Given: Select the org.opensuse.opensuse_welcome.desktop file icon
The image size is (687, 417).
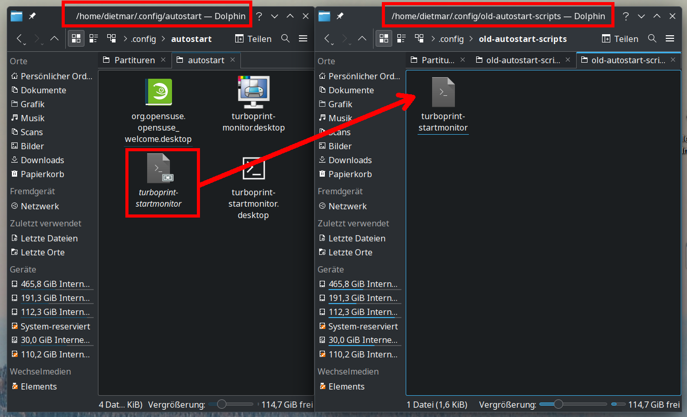Looking at the screenshot, I should click(x=158, y=92).
